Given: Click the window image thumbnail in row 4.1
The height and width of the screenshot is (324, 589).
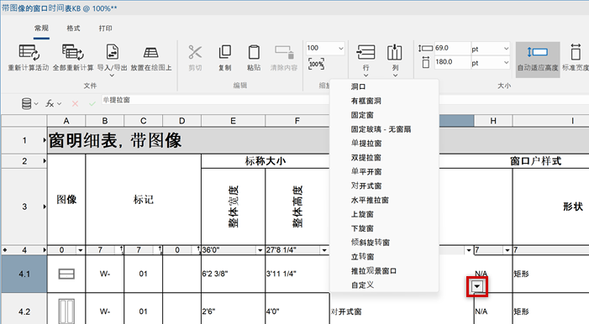Looking at the screenshot, I should click(x=66, y=274).
